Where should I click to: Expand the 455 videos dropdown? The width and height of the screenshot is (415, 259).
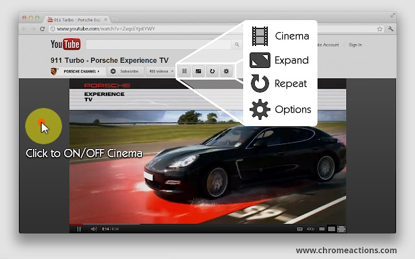(161, 71)
